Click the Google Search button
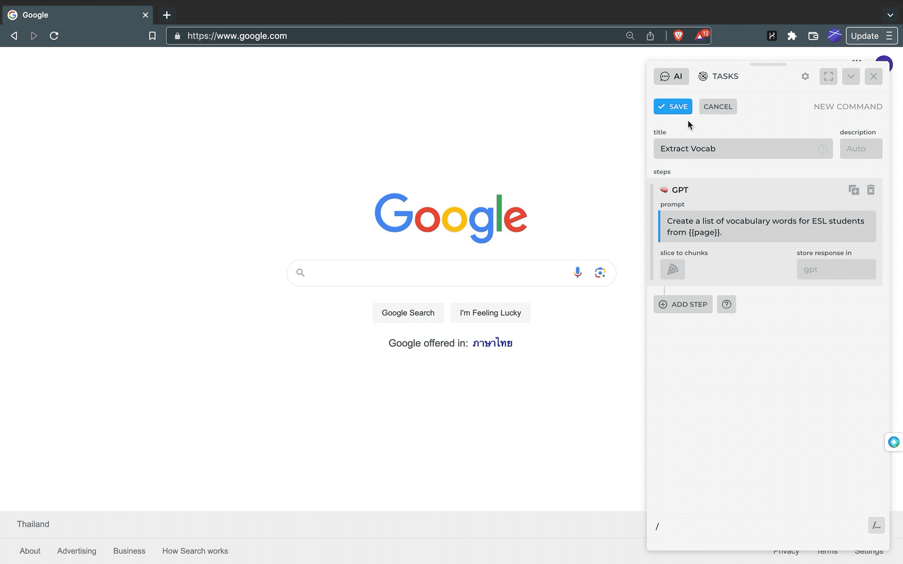903x564 pixels. pos(408,313)
